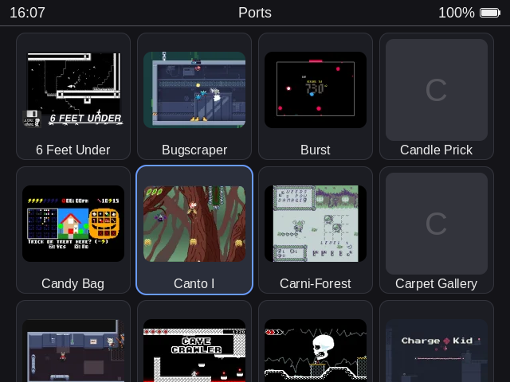Click the 'Carni-Forest' title label
This screenshot has height=382, width=510.
point(316,283)
